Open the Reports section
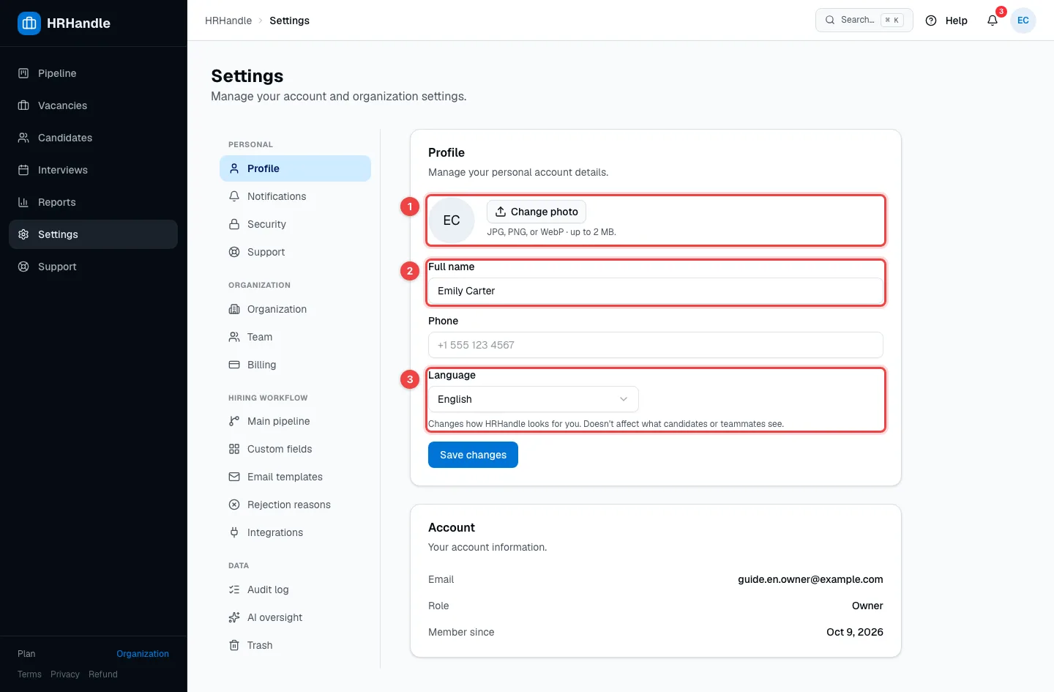1054x692 pixels. (x=93, y=202)
